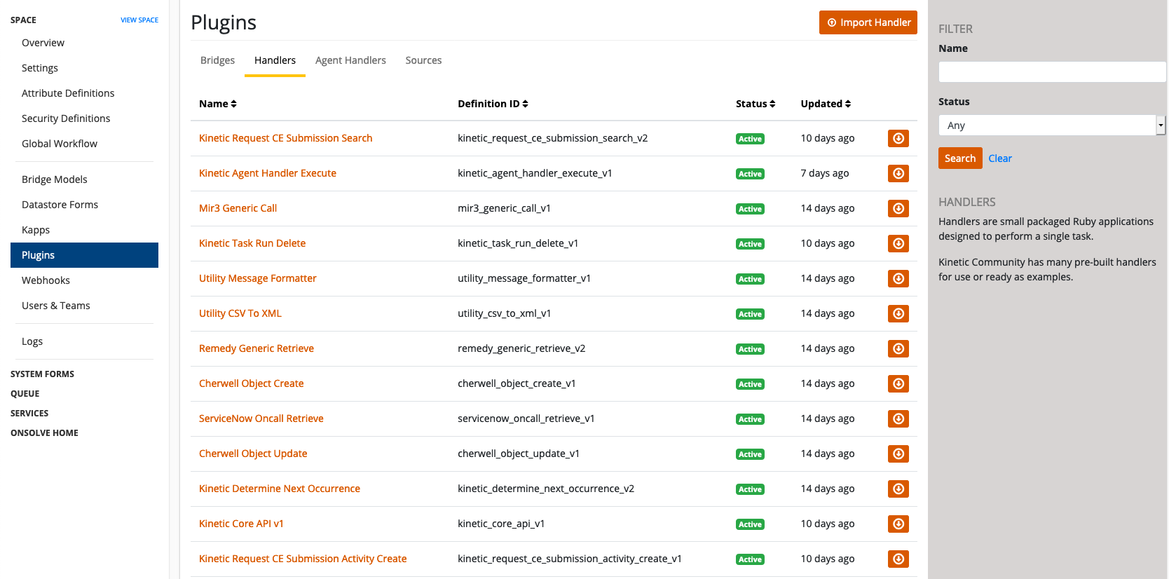Image resolution: width=1169 pixels, height=579 pixels.
Task: Open Settings in the sidebar
Action: pos(40,68)
